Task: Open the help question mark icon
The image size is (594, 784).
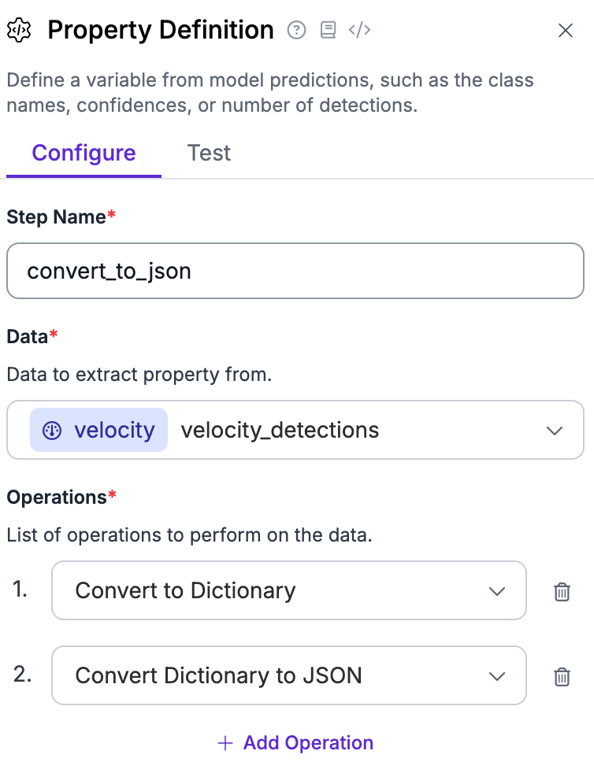Action: (296, 30)
